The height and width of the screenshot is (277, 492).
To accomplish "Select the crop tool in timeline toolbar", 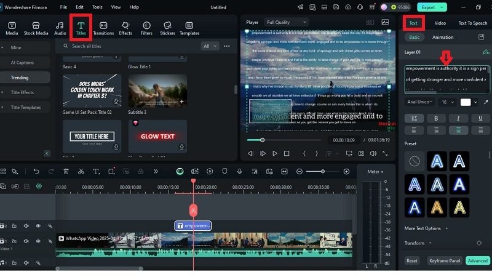I will pos(111,171).
